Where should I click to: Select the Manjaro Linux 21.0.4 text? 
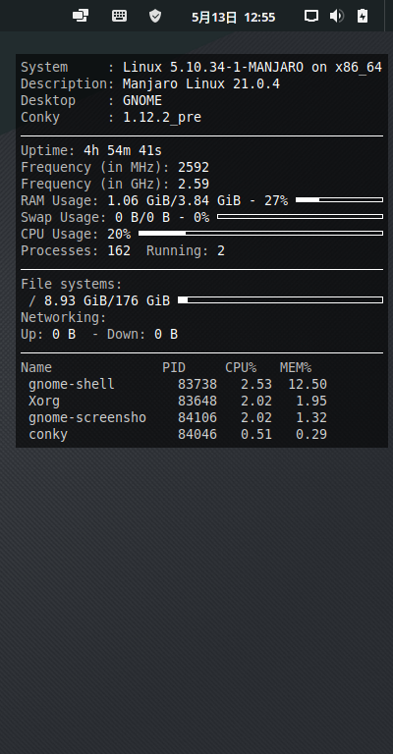(201, 84)
